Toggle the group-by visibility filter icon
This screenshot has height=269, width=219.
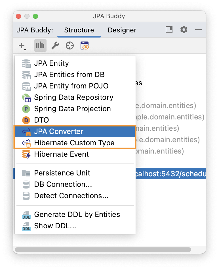coord(84,45)
